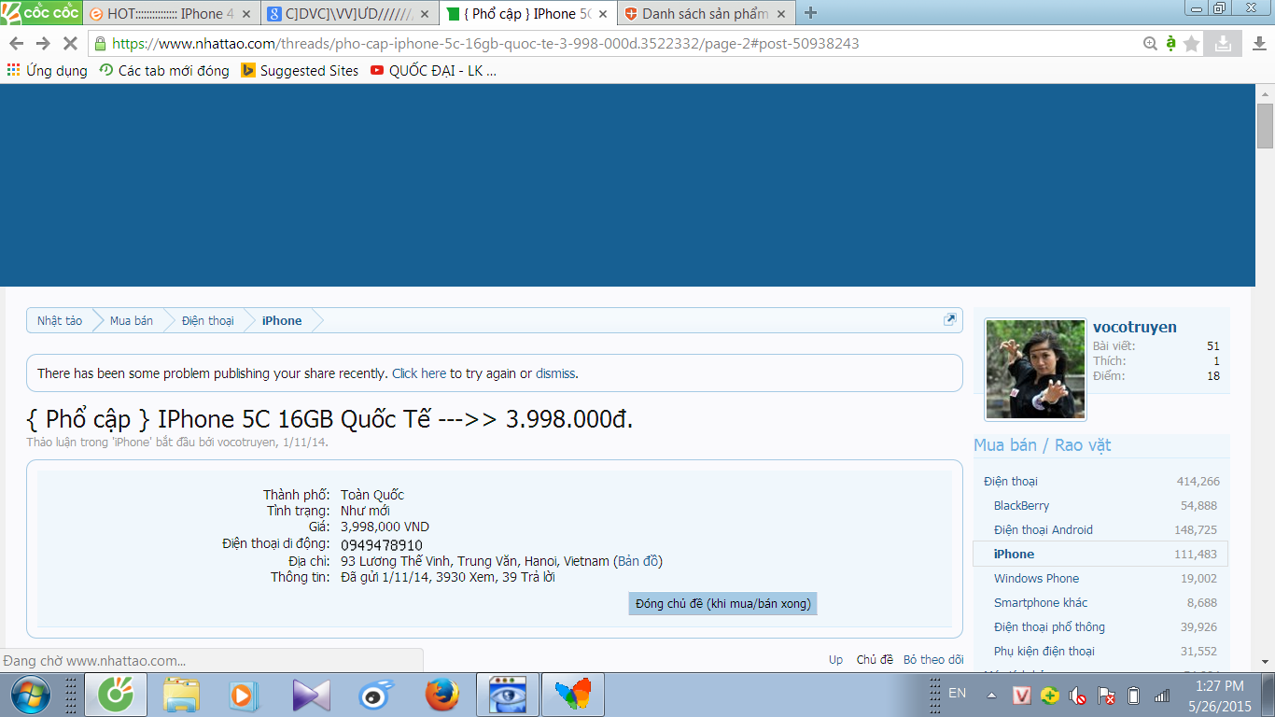Open vocotruyen avatar picture
Screen dimensions: 1275x717
(x=1036, y=370)
